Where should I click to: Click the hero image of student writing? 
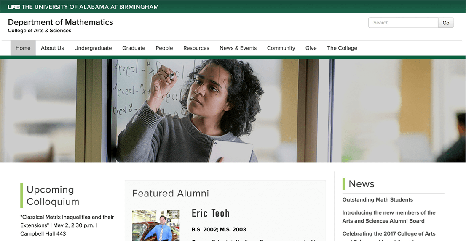click(233, 111)
